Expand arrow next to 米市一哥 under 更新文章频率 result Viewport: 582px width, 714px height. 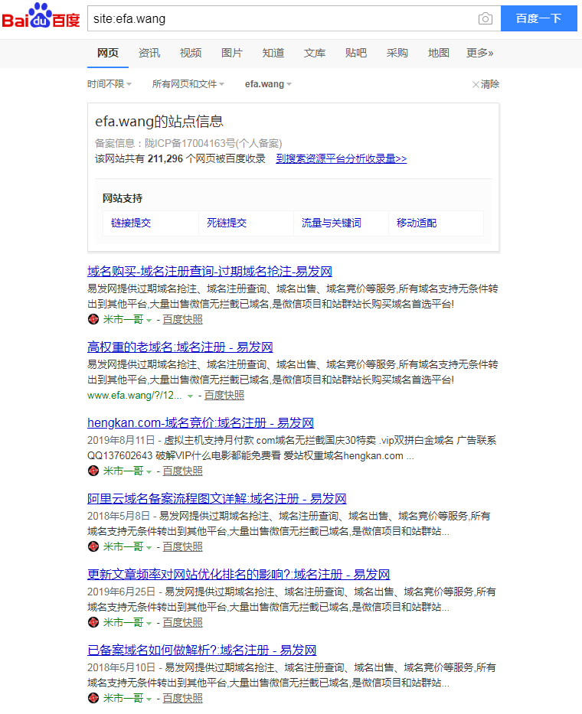click(149, 624)
